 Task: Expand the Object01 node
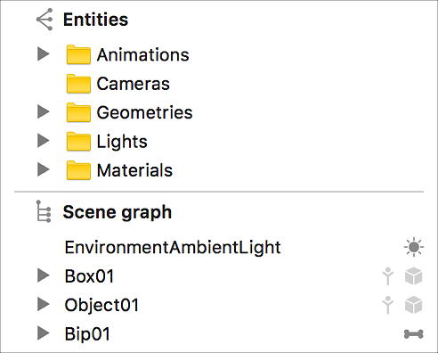click(x=44, y=304)
